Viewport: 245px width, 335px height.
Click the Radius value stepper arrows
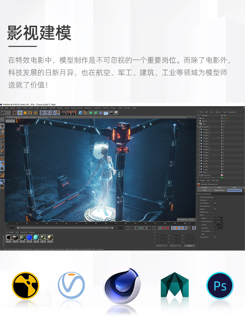(223, 218)
